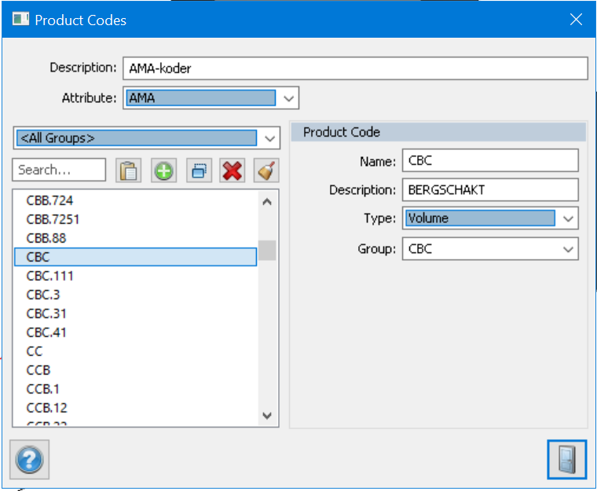
Task: Expand the Group dropdown showing CBC
Action: (568, 249)
